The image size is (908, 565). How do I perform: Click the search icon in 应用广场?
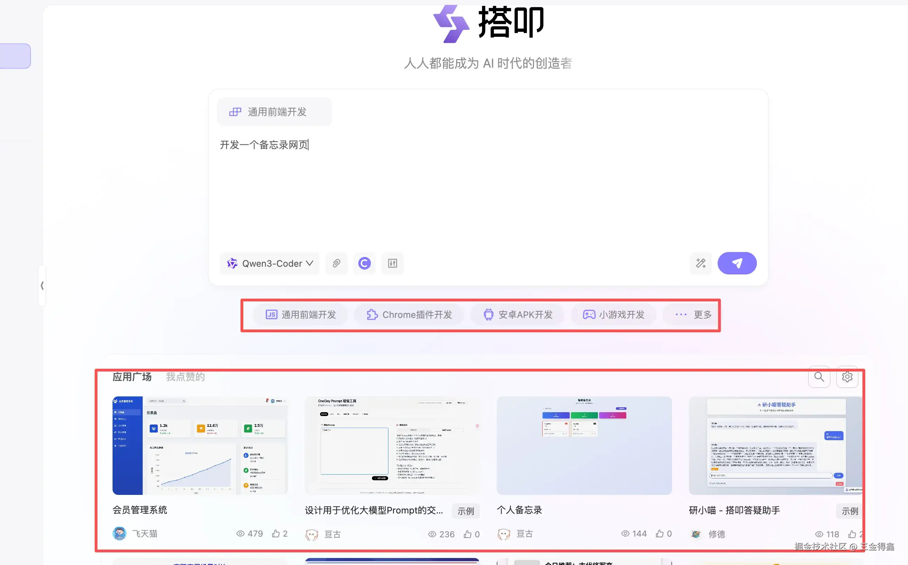click(819, 377)
